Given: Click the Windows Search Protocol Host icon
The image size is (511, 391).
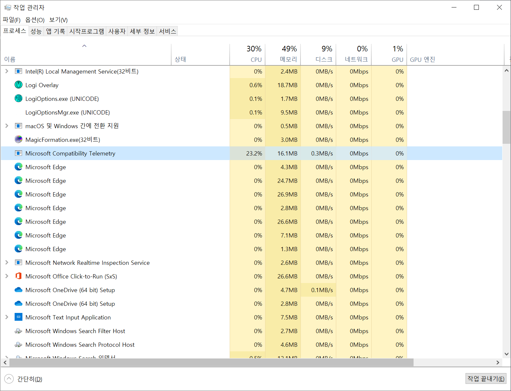Looking at the screenshot, I should [x=19, y=344].
